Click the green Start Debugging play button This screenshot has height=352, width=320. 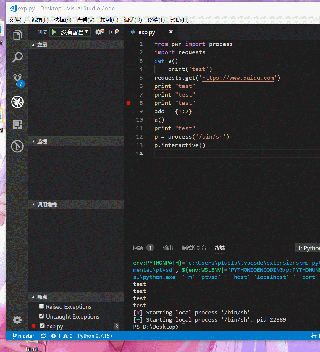coord(54,32)
